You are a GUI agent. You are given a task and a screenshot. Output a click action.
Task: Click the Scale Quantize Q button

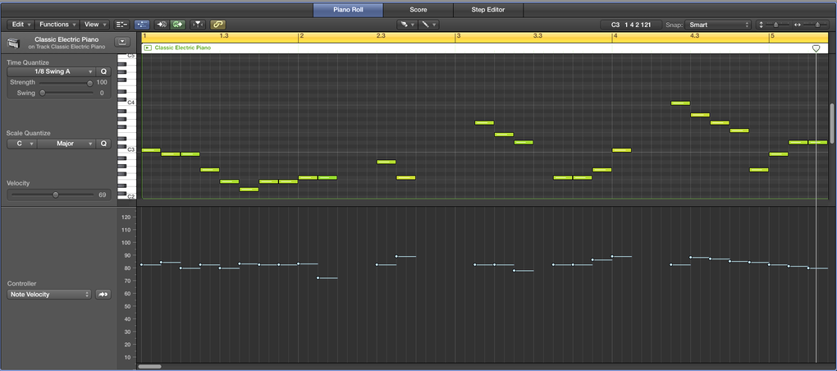tap(103, 144)
